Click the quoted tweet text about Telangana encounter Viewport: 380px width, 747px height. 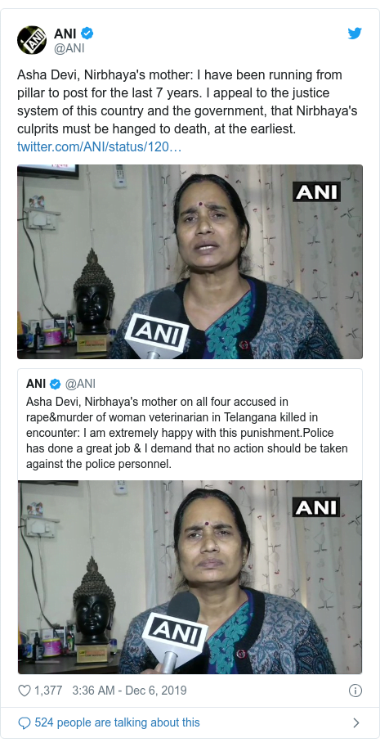point(187,433)
